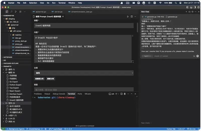
Task: Expand the 通用 (1) prompt category
Action: (11, 70)
